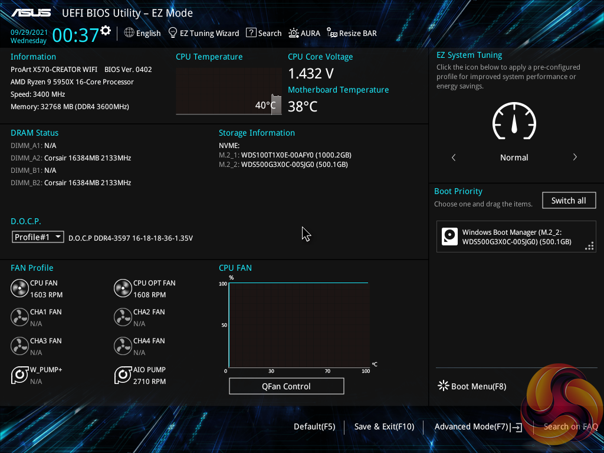
Task: Click the Search question mark icon
Action: pos(251,33)
